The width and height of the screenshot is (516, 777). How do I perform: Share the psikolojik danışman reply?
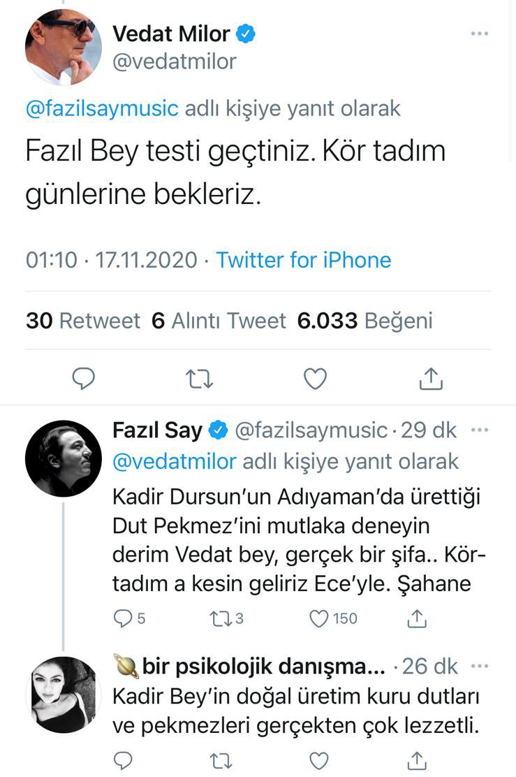click(417, 760)
